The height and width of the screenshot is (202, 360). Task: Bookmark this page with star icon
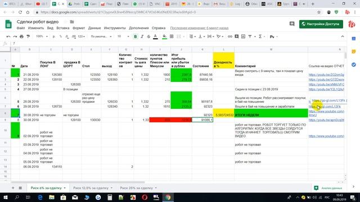coord(319,12)
